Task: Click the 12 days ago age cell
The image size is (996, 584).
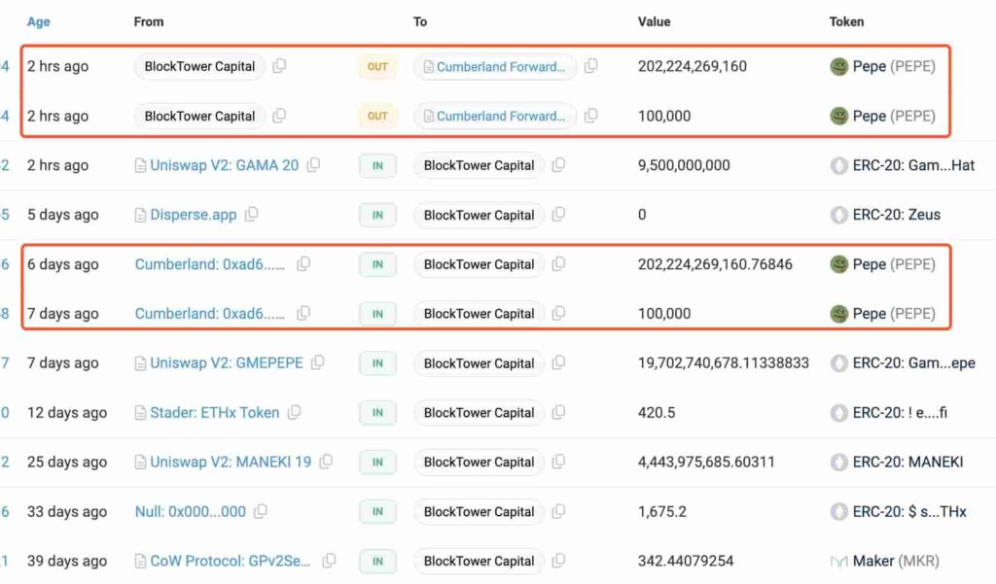Action: click(67, 413)
